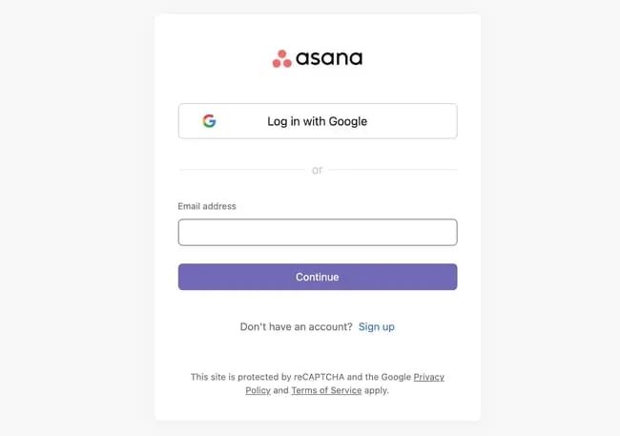The image size is (620, 436).
Task: Click the gray page background right of the card
Action: click(x=550, y=218)
